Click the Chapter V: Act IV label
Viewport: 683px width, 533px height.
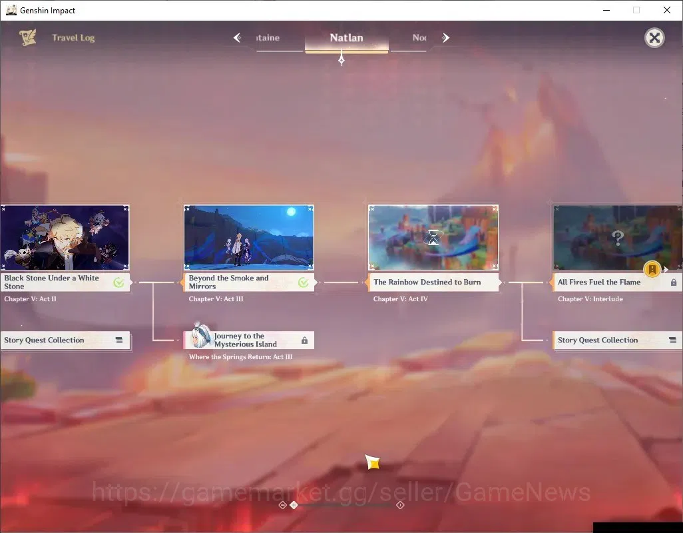click(400, 299)
